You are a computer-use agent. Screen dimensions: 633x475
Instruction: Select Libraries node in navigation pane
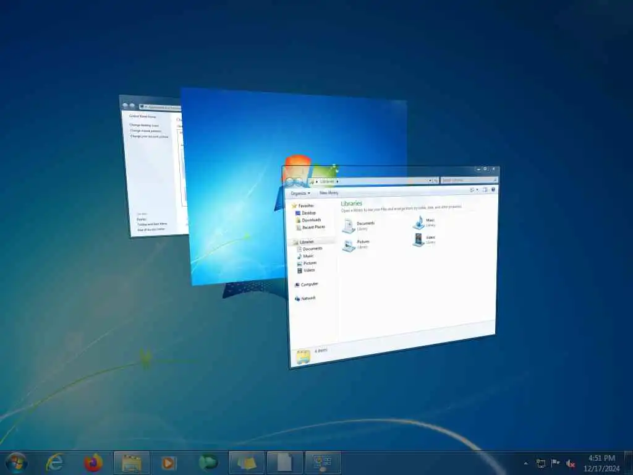[303, 242]
